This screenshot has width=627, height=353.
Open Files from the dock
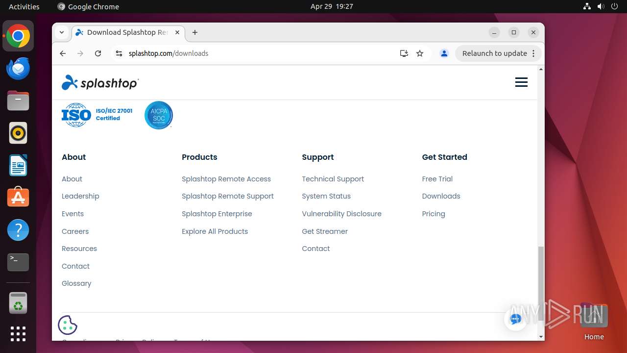tap(18, 101)
